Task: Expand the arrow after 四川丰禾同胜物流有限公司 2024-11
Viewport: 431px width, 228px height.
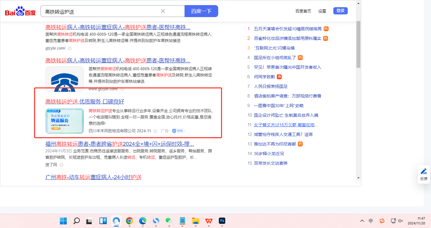Action: click(x=155, y=131)
